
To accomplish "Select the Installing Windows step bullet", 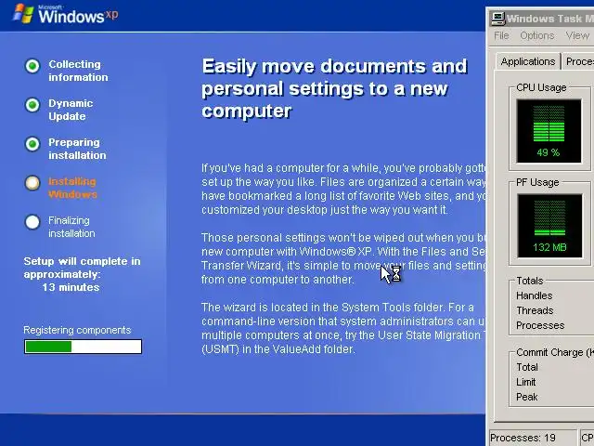I will pyautogui.click(x=32, y=183).
